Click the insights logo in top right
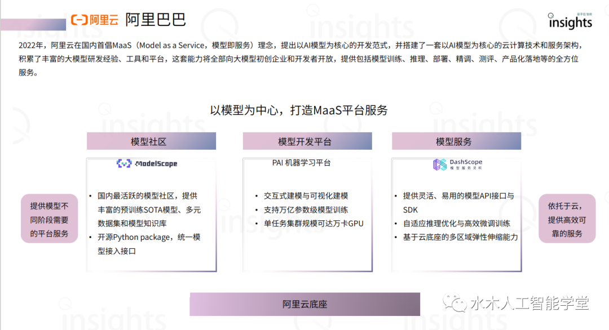The height and width of the screenshot is (330, 609). point(570,21)
